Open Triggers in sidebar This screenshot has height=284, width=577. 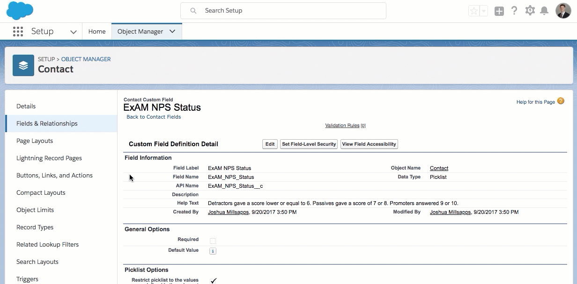click(x=61, y=279)
